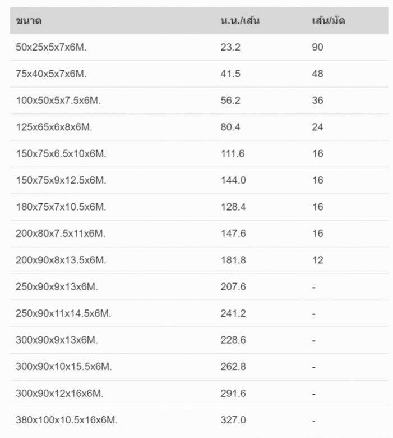Select the 300x90x12x16x6M. size cell

59,393
